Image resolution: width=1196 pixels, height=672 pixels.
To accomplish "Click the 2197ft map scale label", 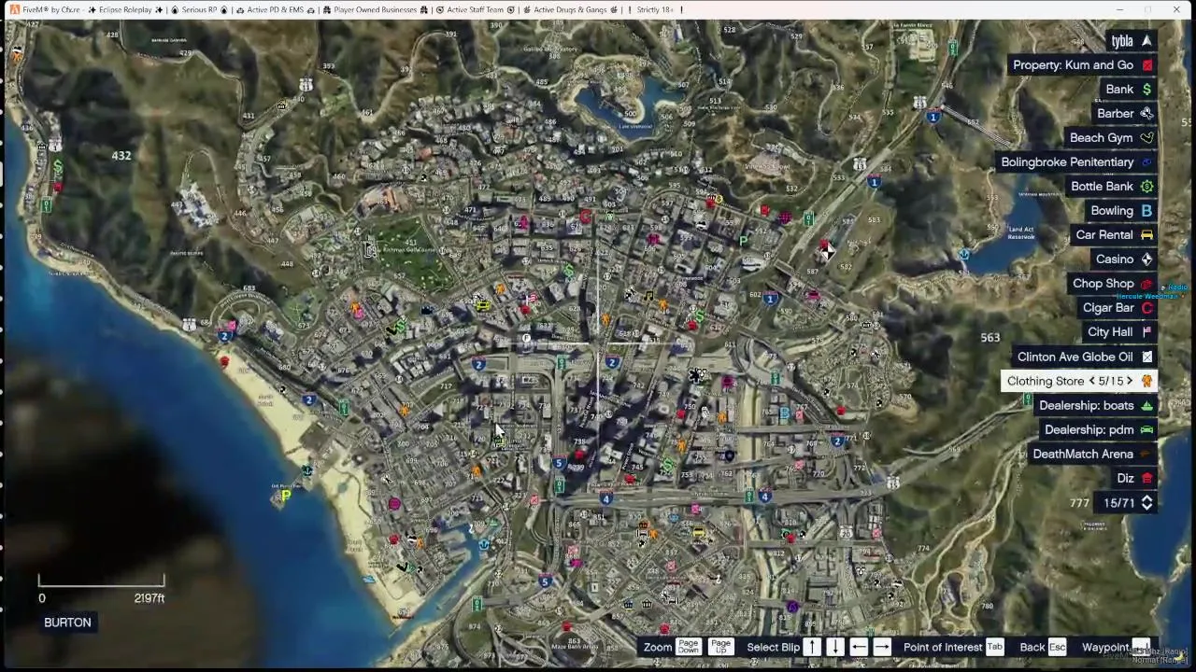I will (x=149, y=598).
